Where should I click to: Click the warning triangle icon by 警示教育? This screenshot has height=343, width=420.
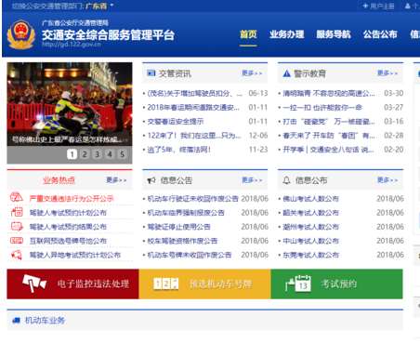tap(287, 73)
